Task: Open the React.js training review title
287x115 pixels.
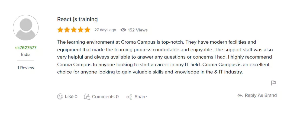Action: click(78, 19)
